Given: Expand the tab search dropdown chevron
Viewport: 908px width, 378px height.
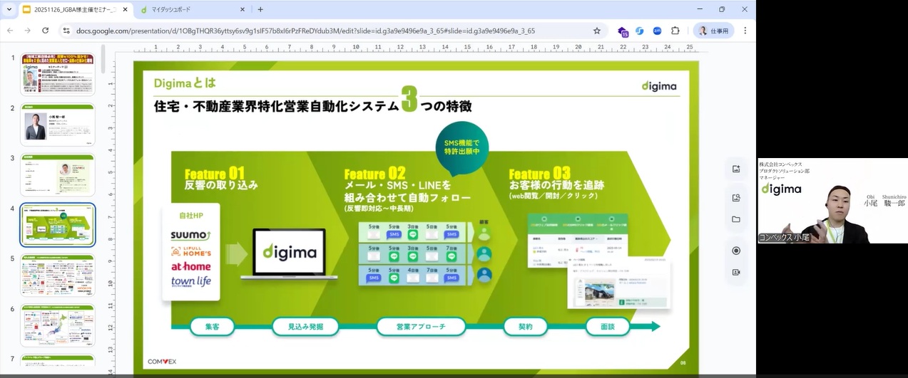Looking at the screenshot, I should (9, 9).
